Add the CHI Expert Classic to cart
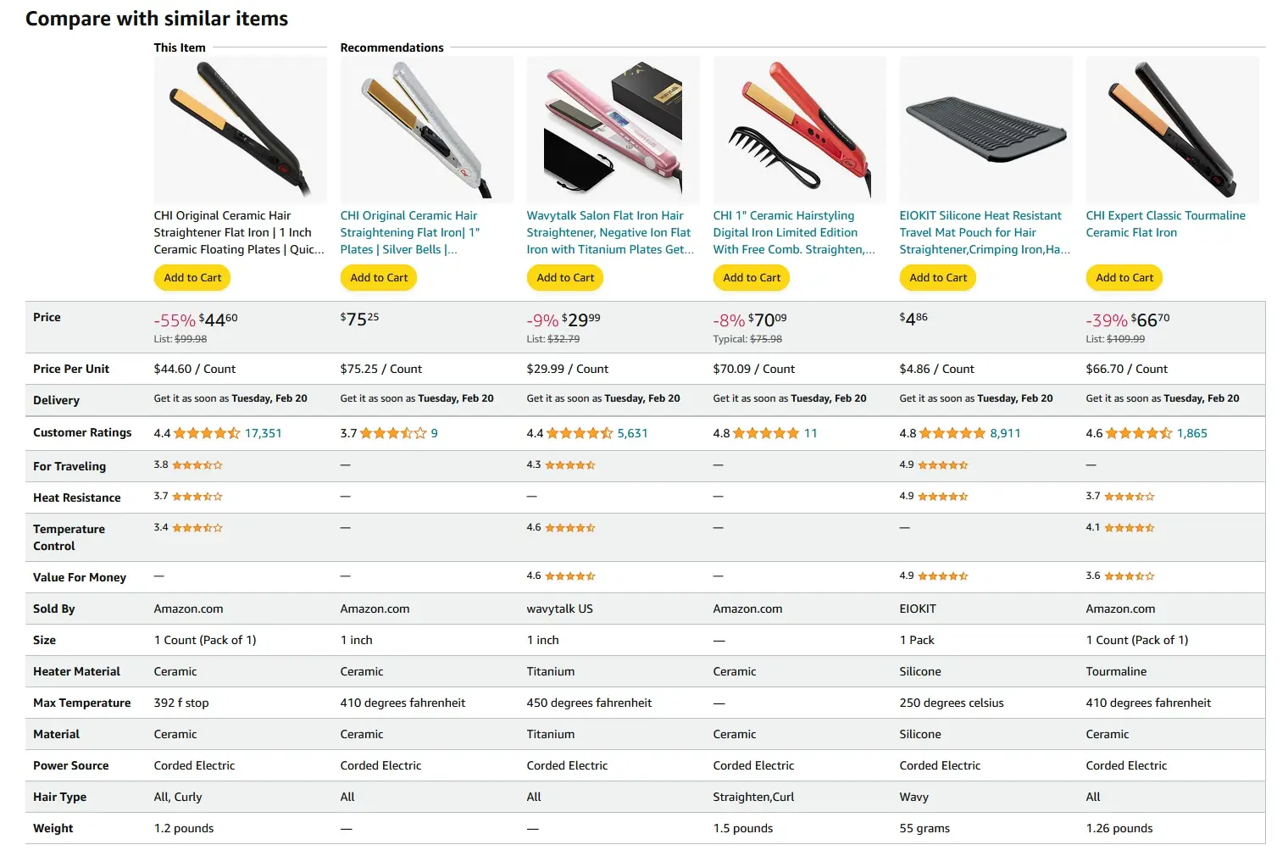Screen dimensions: 1288x856 (x=1124, y=277)
